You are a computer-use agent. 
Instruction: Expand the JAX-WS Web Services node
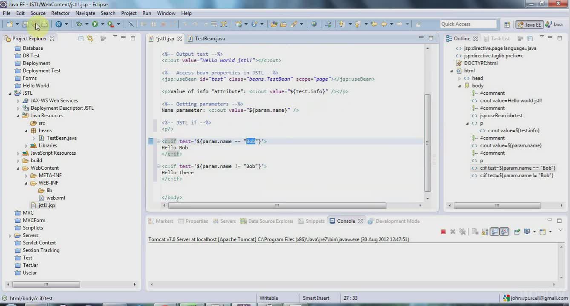pyautogui.click(x=18, y=101)
